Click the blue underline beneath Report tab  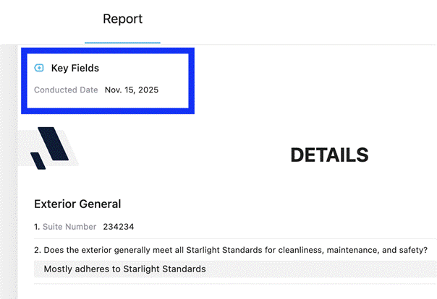tap(122, 43)
